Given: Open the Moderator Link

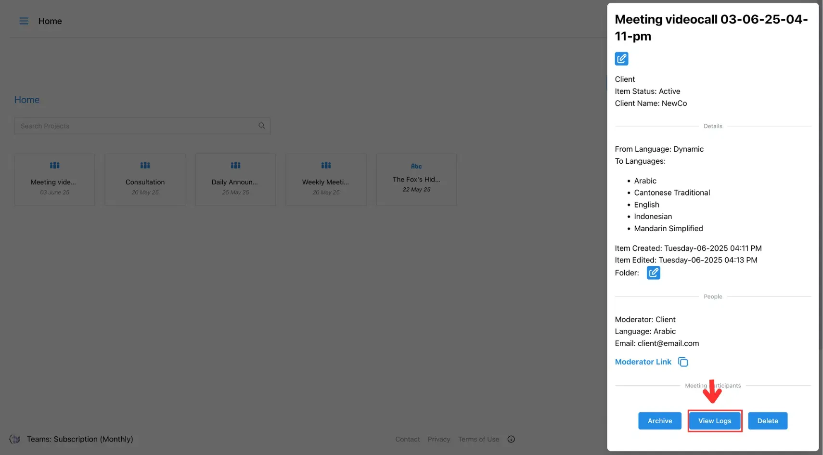Looking at the screenshot, I should (643, 362).
